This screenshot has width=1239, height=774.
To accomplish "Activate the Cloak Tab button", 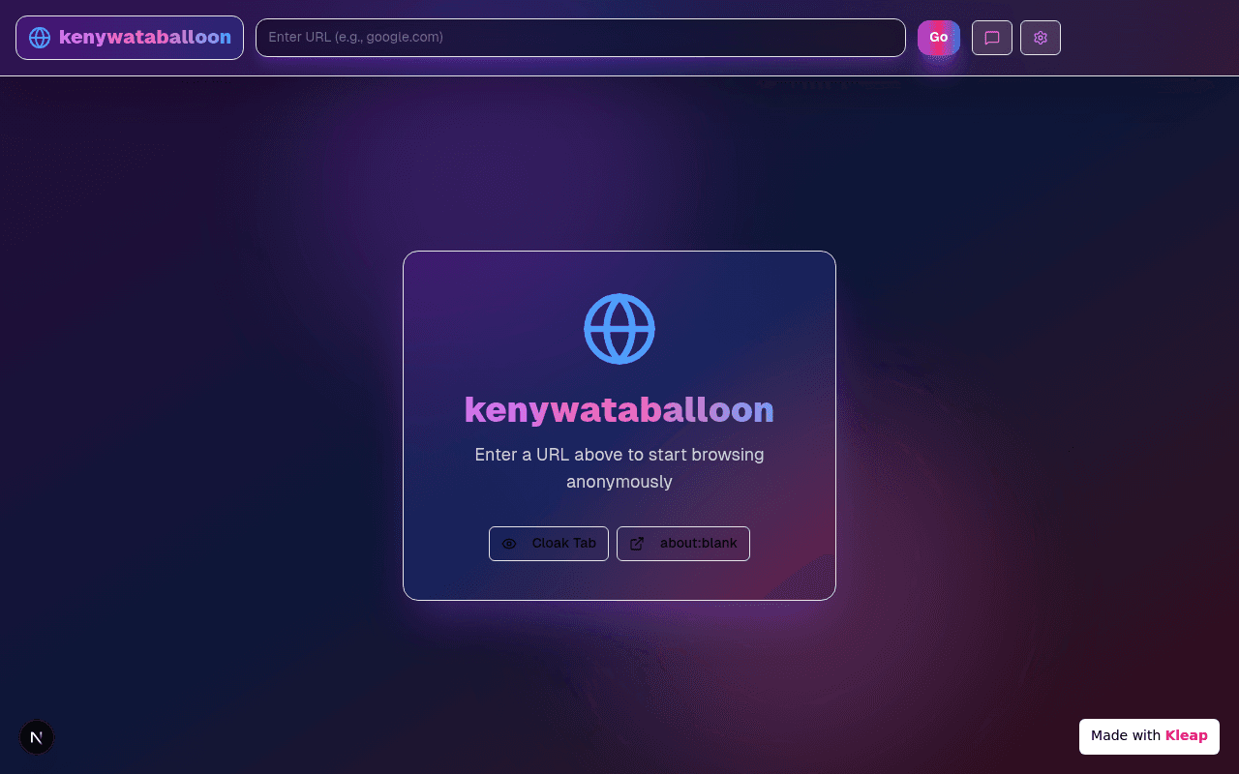I will point(549,544).
